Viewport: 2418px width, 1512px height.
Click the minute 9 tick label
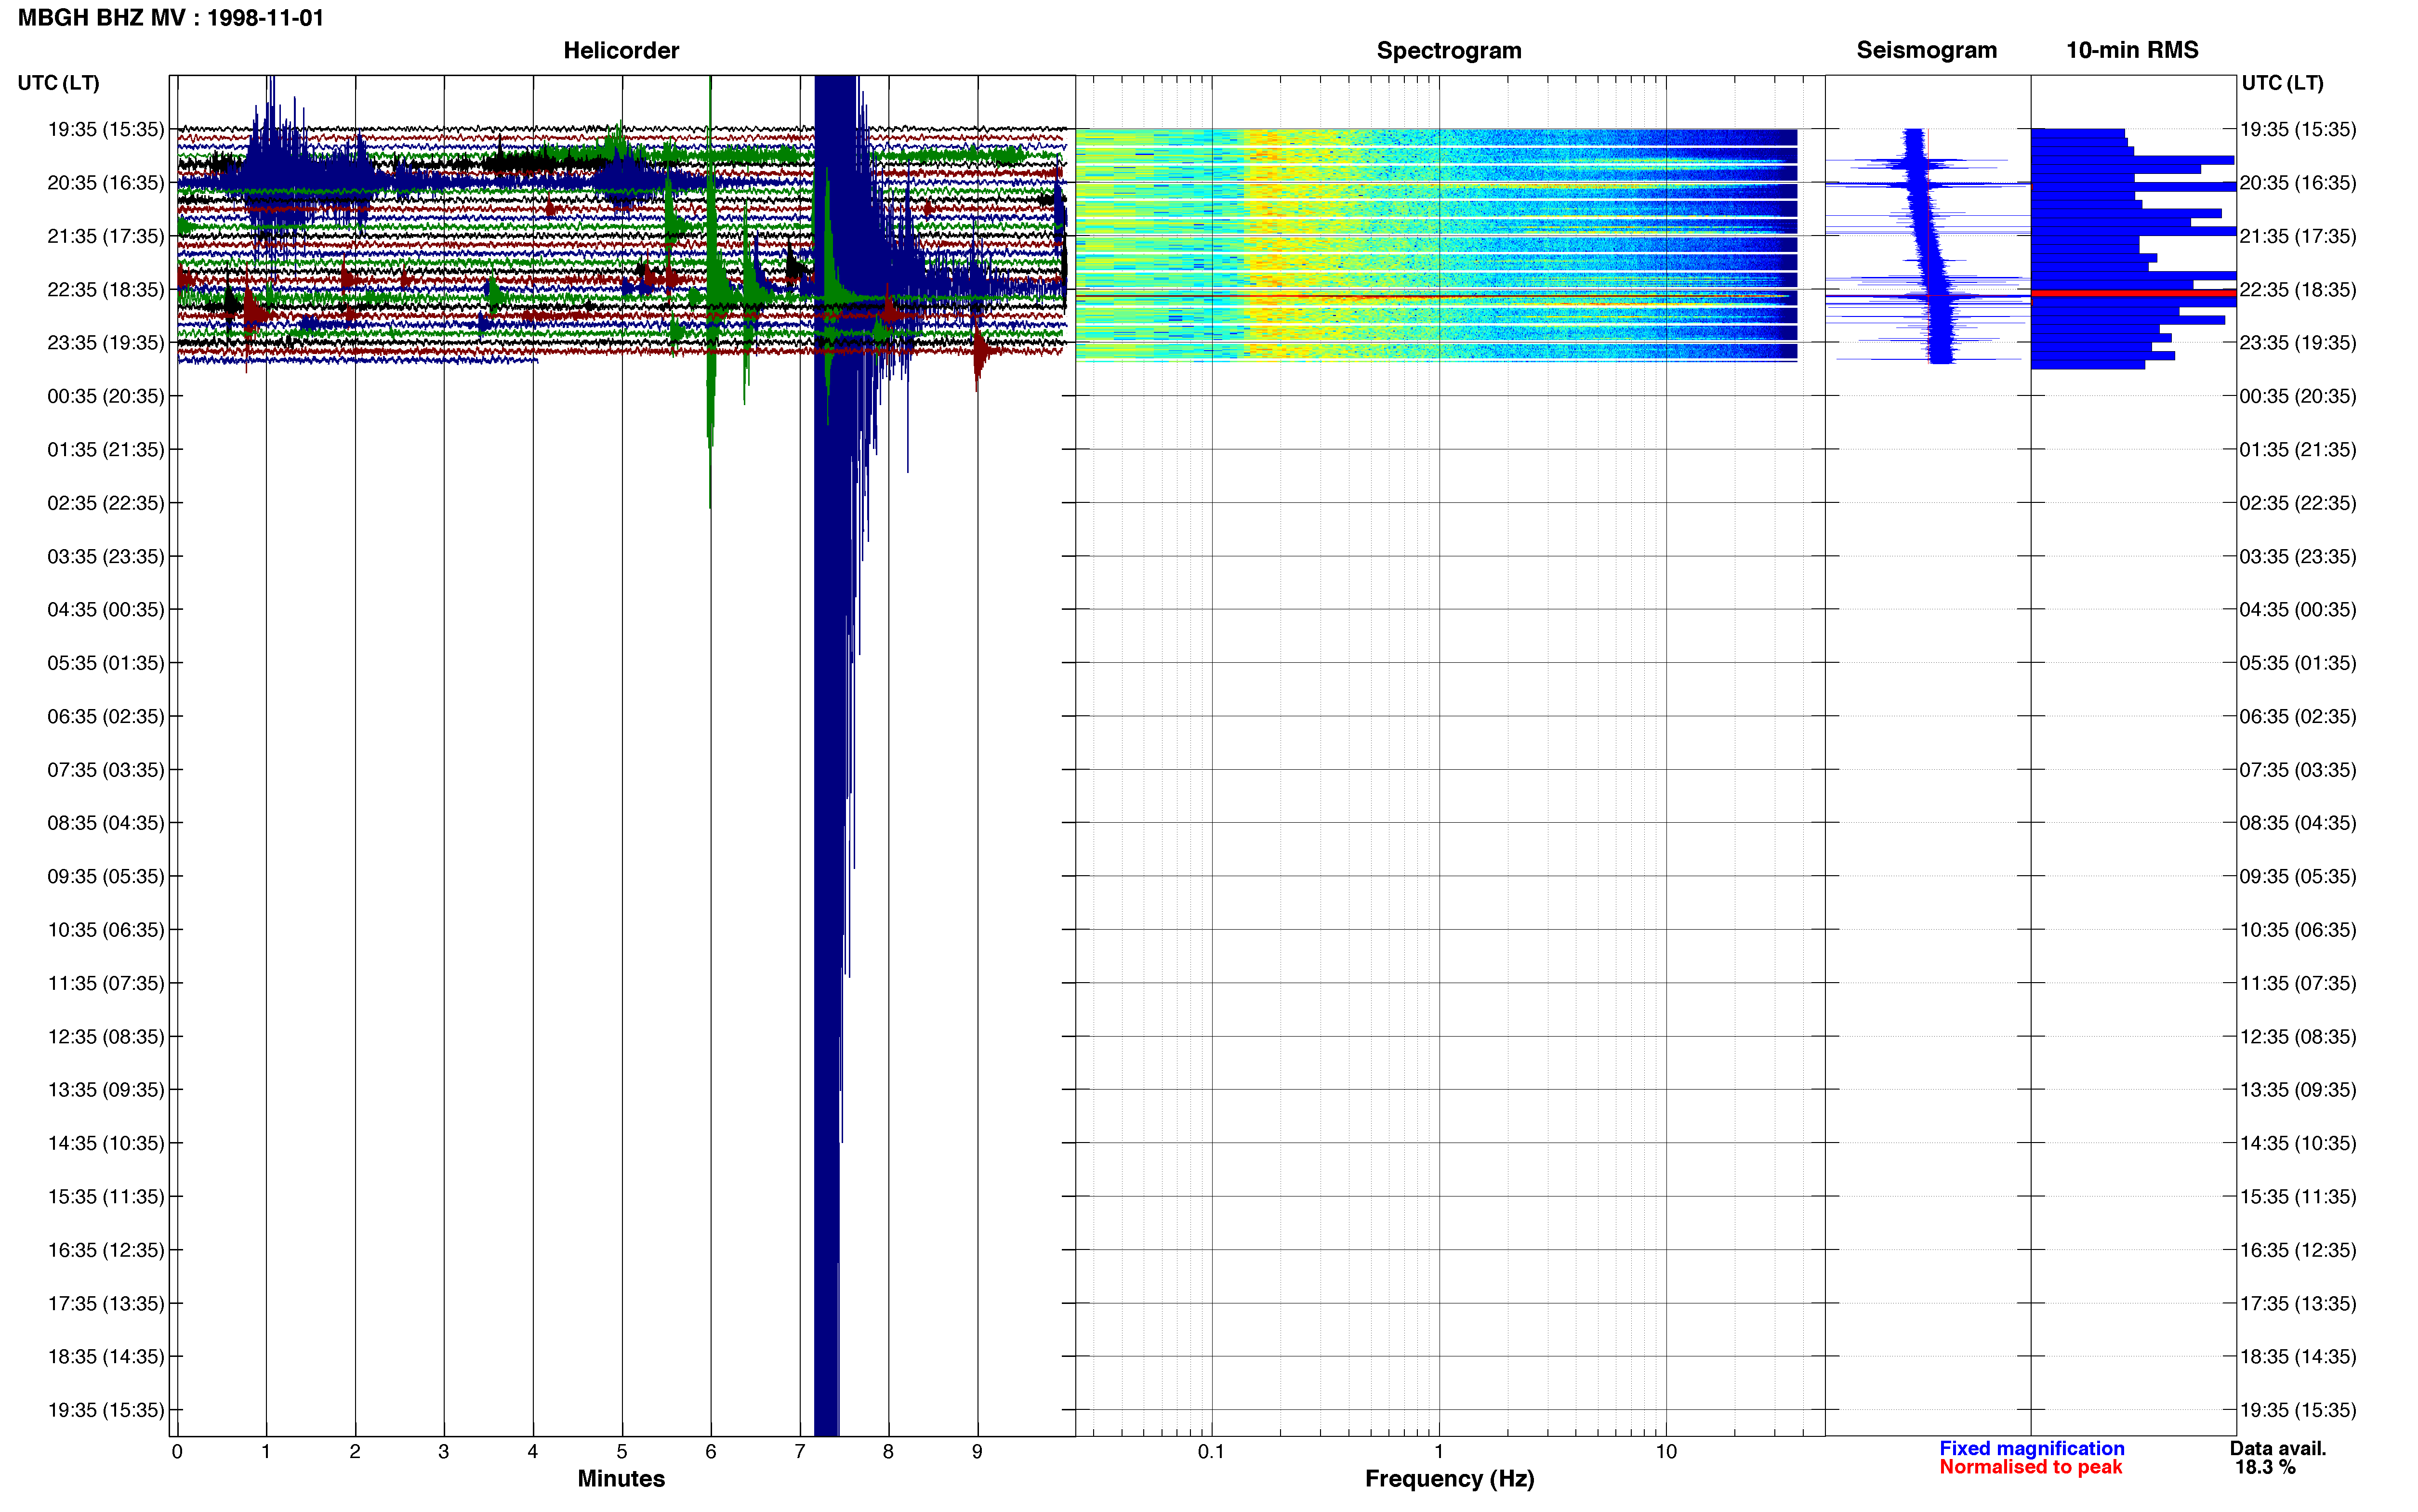[977, 1452]
